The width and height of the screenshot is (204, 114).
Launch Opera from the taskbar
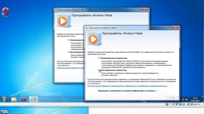click(24, 99)
